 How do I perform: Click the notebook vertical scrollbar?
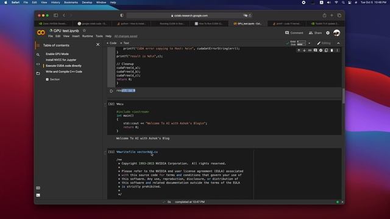(344, 96)
